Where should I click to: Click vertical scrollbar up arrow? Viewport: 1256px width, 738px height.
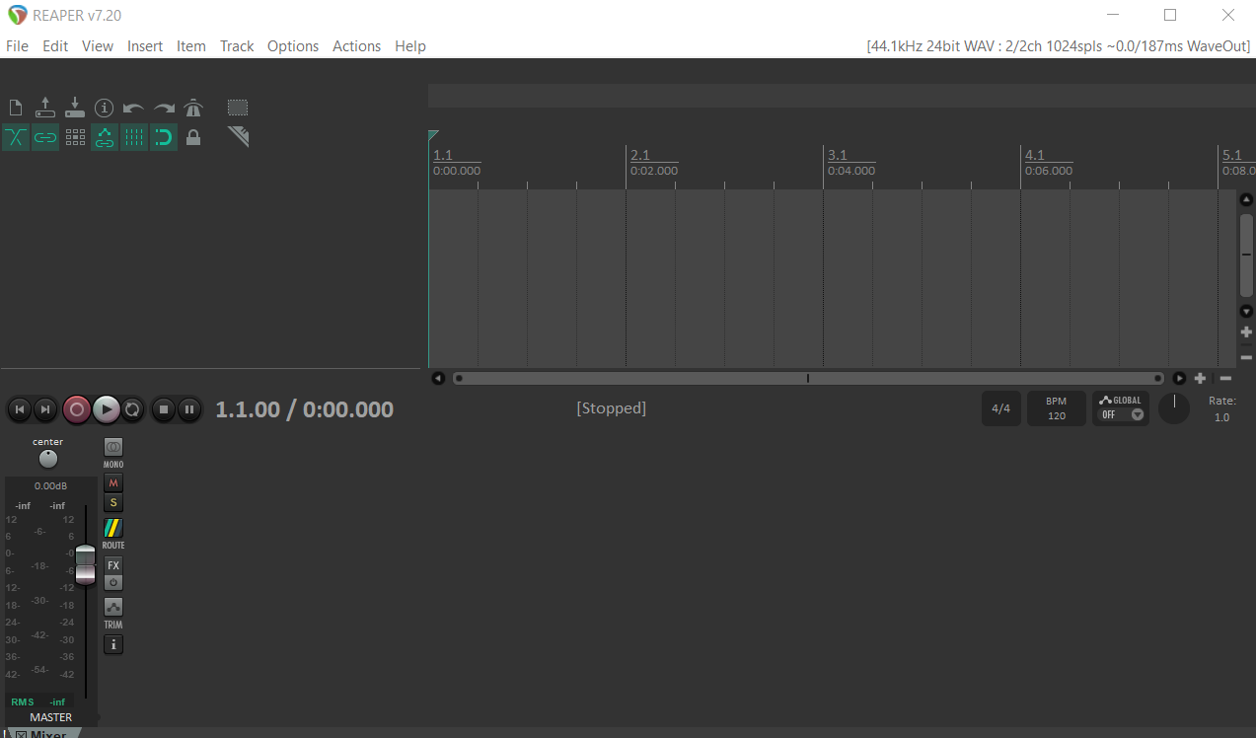1246,199
